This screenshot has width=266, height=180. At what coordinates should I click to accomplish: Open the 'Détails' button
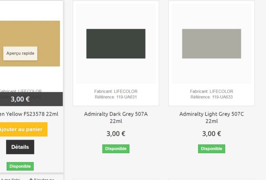coord(20,147)
